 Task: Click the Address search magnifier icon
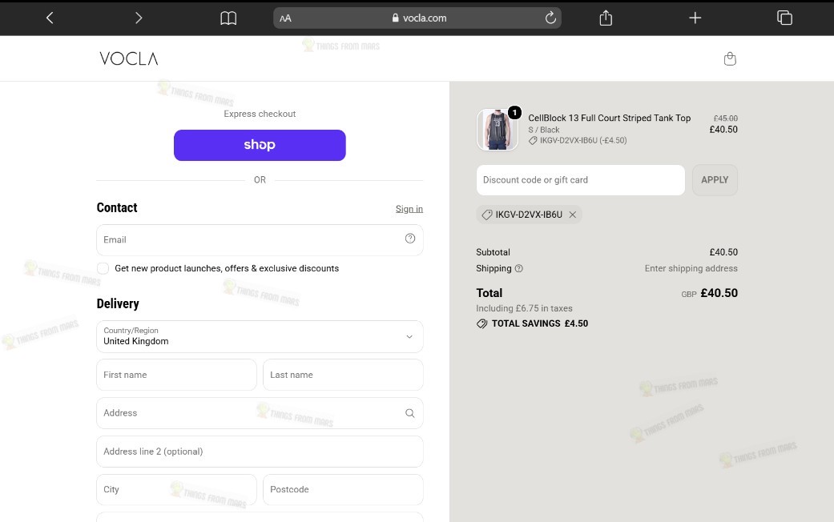click(x=409, y=413)
